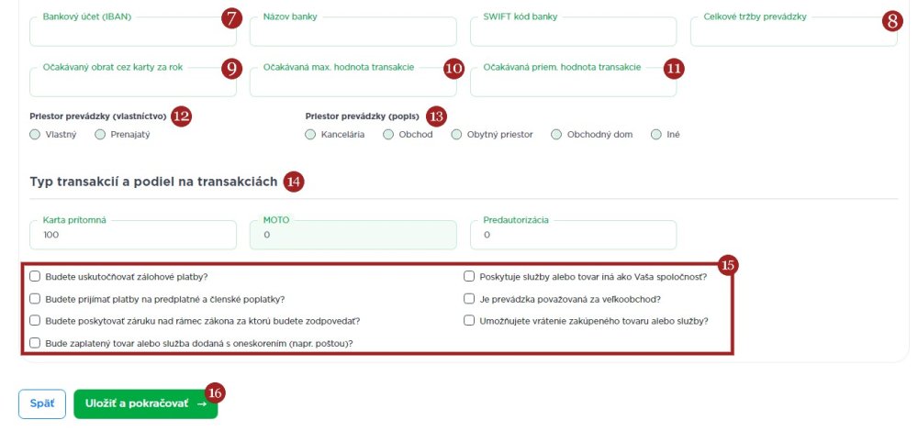Click annotation badge 12 near Priestor prevádzky
Screen dimensions: 918x442
pyautogui.click(x=181, y=116)
